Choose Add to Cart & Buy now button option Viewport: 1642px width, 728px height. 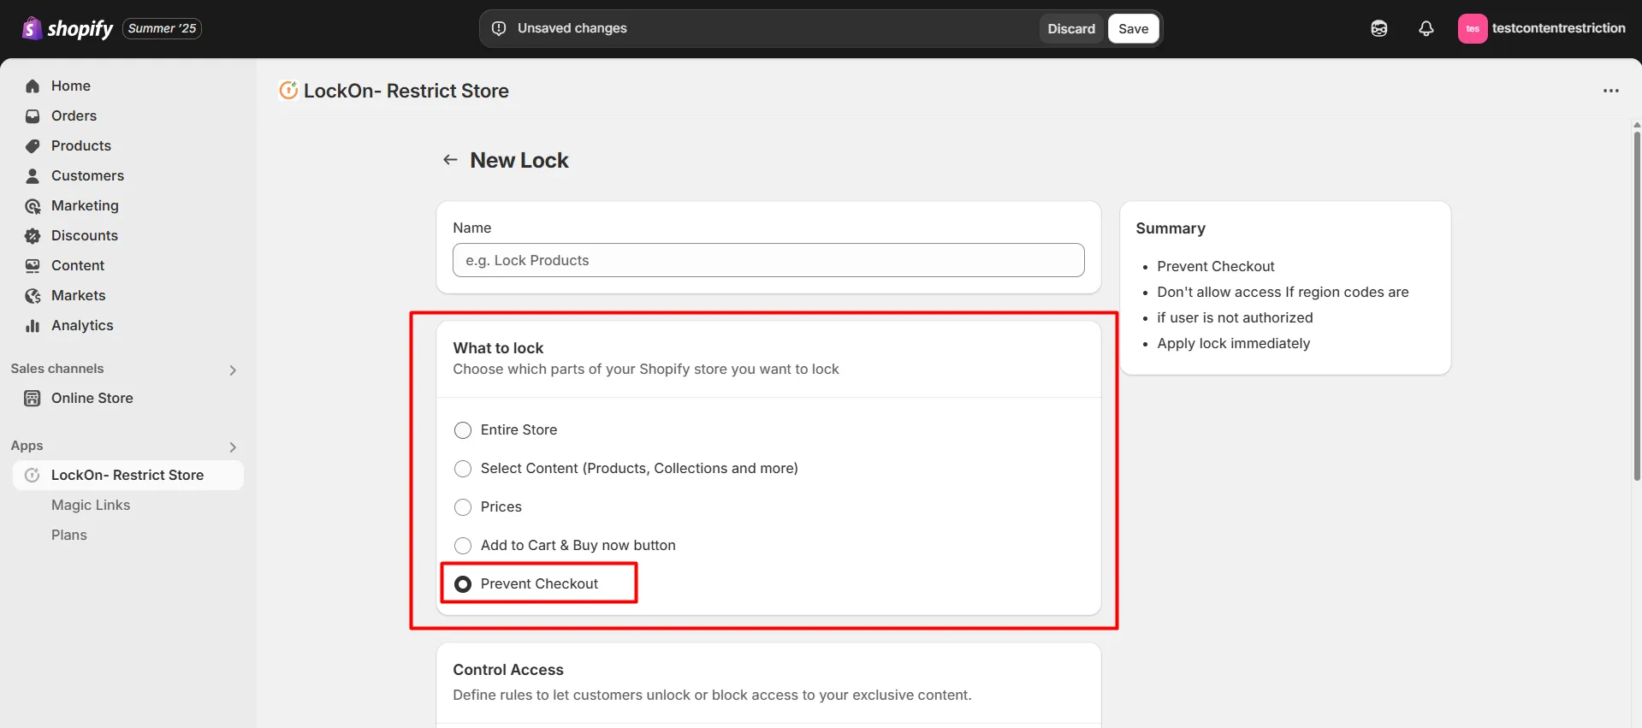coord(463,545)
